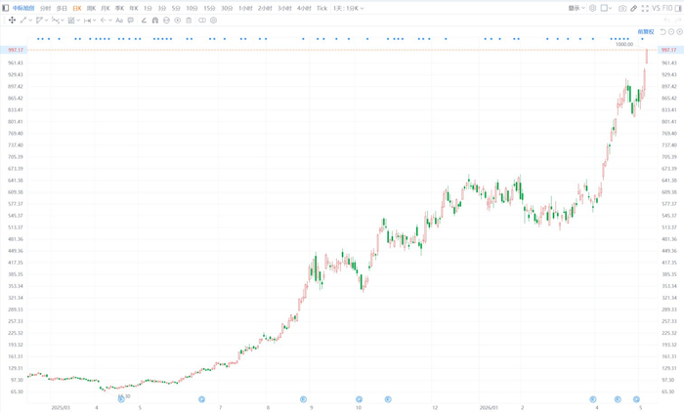Screen dimensions: 684x412
Task: Expand the 1天:1分K period dropdown
Action: pyautogui.click(x=348, y=8)
